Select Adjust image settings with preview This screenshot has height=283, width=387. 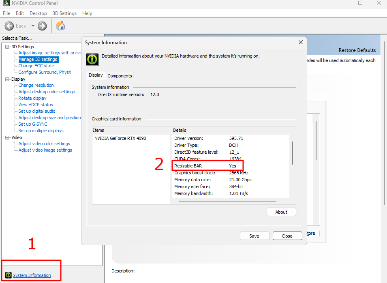(50, 53)
